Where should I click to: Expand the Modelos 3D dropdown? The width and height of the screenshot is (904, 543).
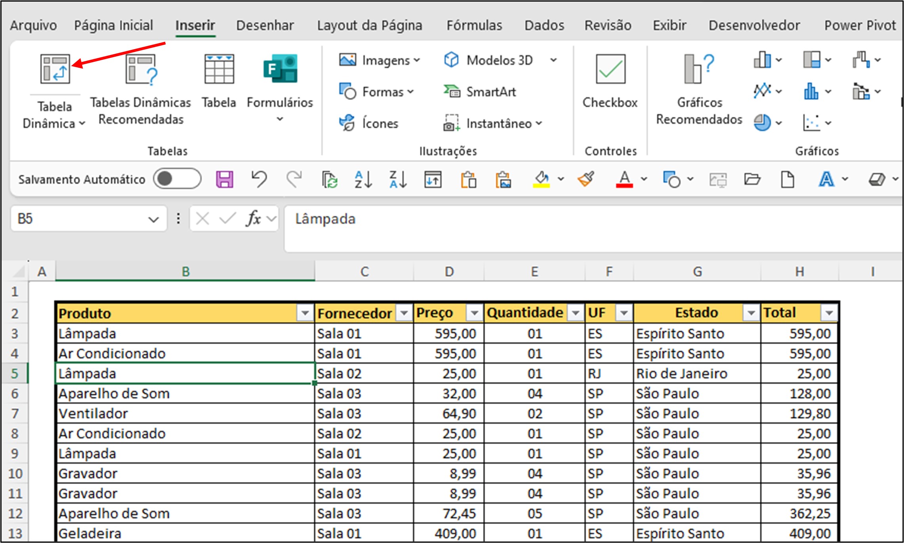(553, 60)
